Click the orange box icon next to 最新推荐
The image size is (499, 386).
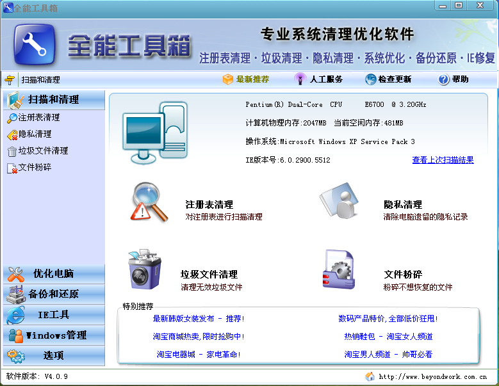coord(228,79)
